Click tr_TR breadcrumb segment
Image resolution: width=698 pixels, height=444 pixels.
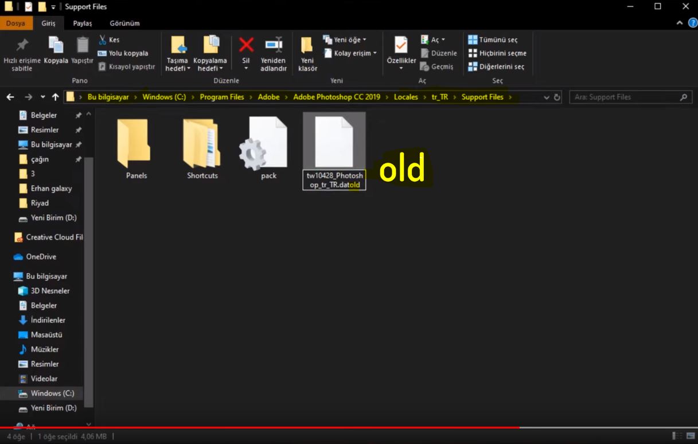(x=440, y=97)
